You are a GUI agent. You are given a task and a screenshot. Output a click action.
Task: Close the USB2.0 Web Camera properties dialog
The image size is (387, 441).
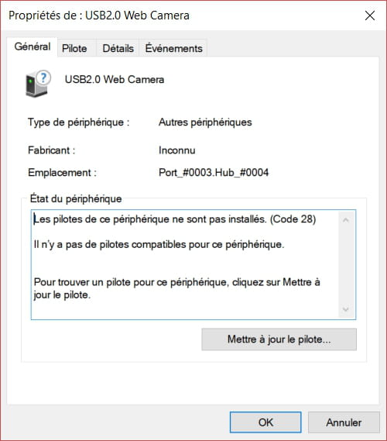coord(370,16)
